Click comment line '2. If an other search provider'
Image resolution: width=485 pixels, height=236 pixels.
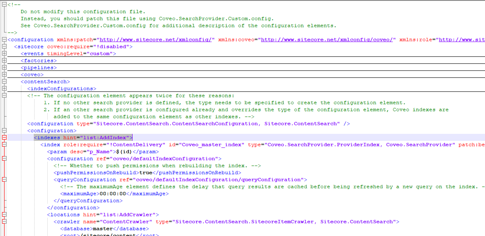point(246,110)
